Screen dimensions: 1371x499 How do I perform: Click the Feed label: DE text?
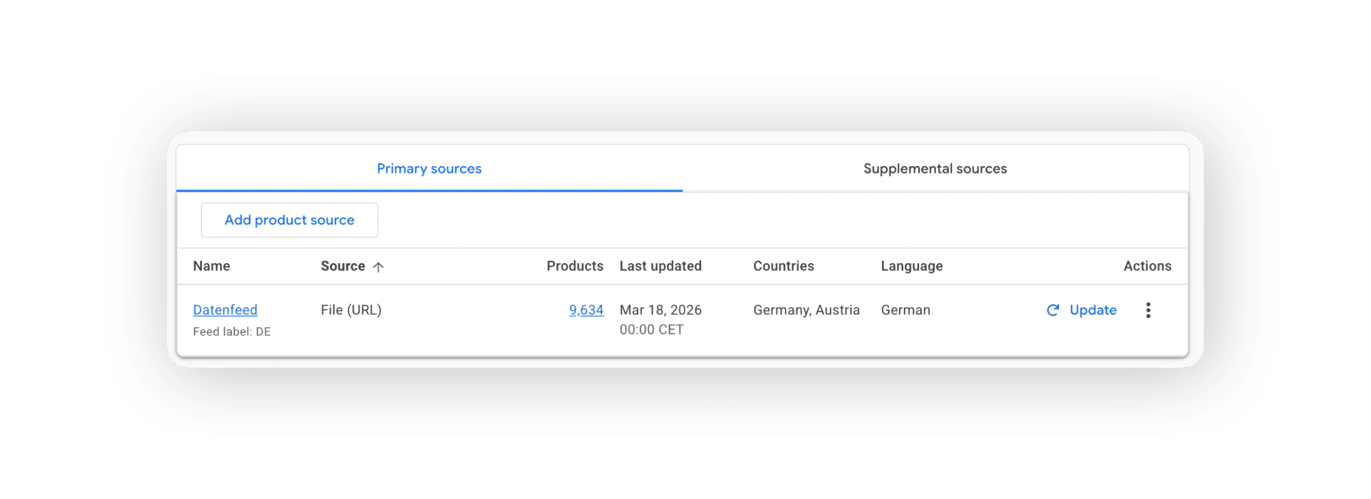point(232,331)
